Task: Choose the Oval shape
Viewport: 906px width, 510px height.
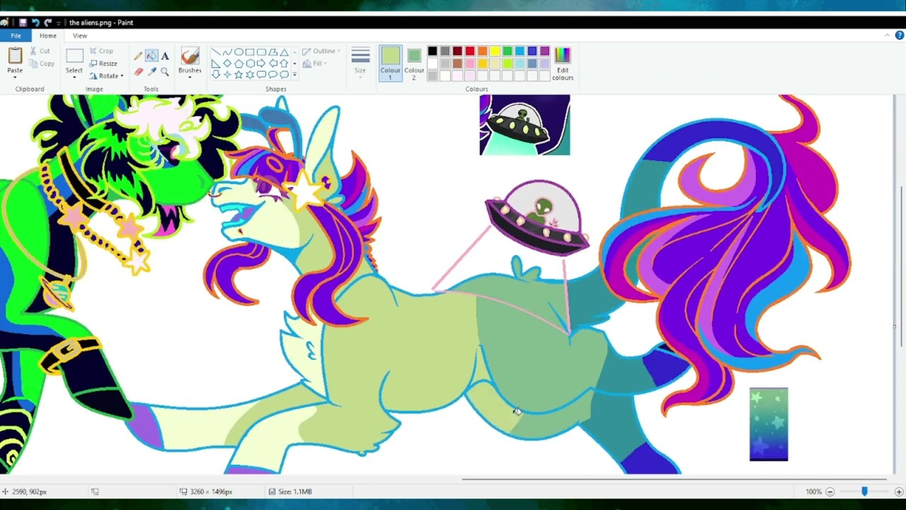Action: pos(239,52)
